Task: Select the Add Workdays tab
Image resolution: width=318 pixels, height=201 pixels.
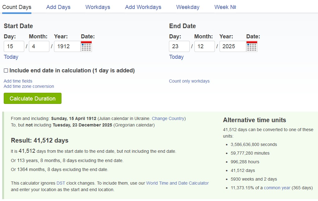Action: coord(143,7)
